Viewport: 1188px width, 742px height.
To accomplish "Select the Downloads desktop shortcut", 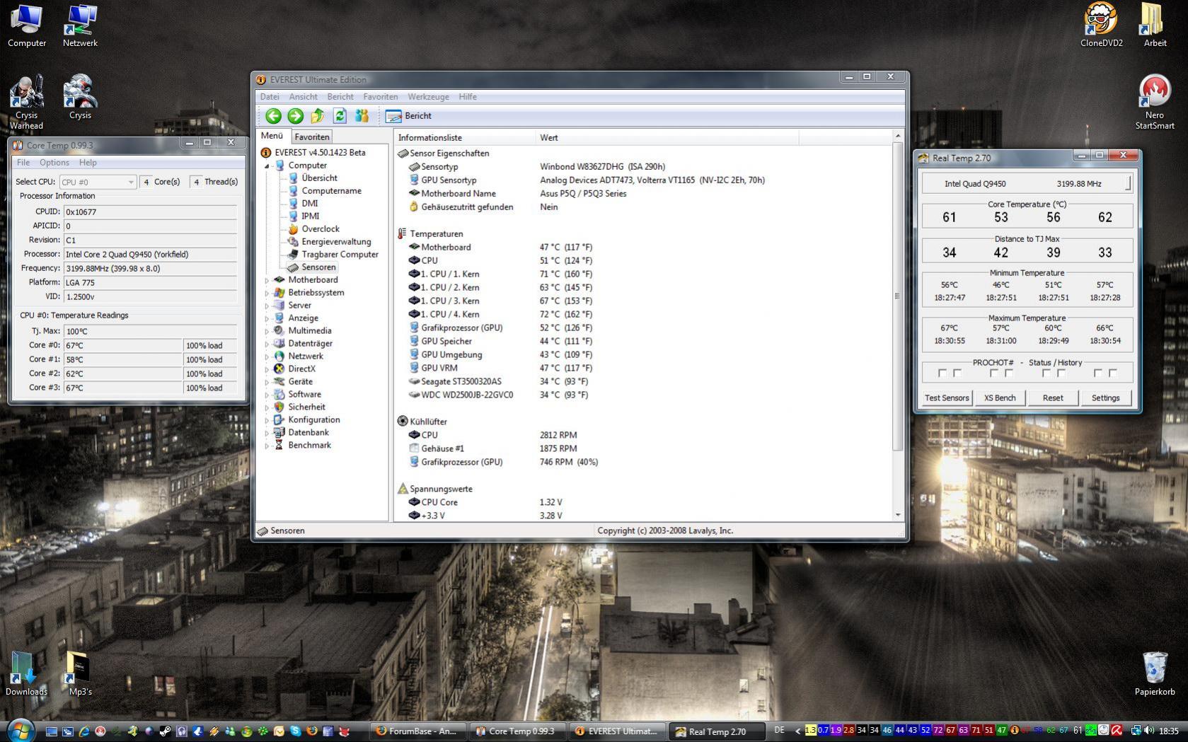I will pyautogui.click(x=26, y=674).
